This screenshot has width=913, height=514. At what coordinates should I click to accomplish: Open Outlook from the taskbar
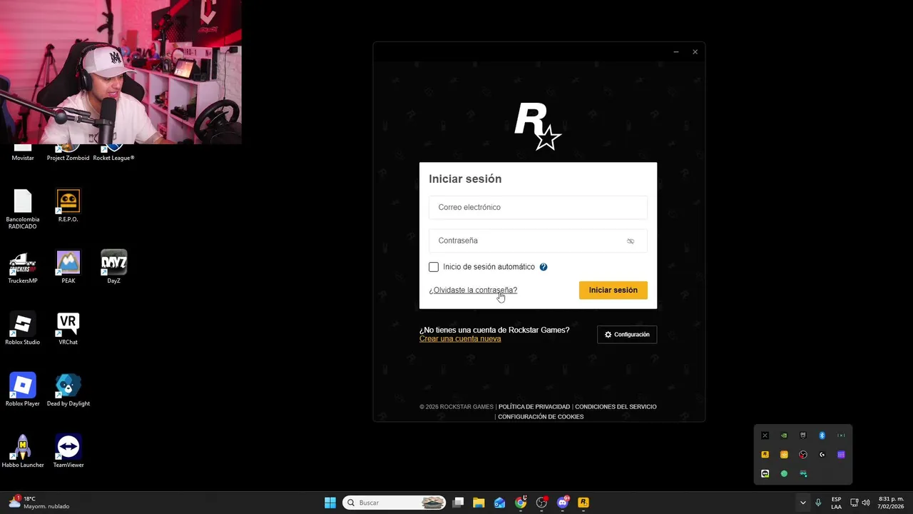pyautogui.click(x=499, y=503)
